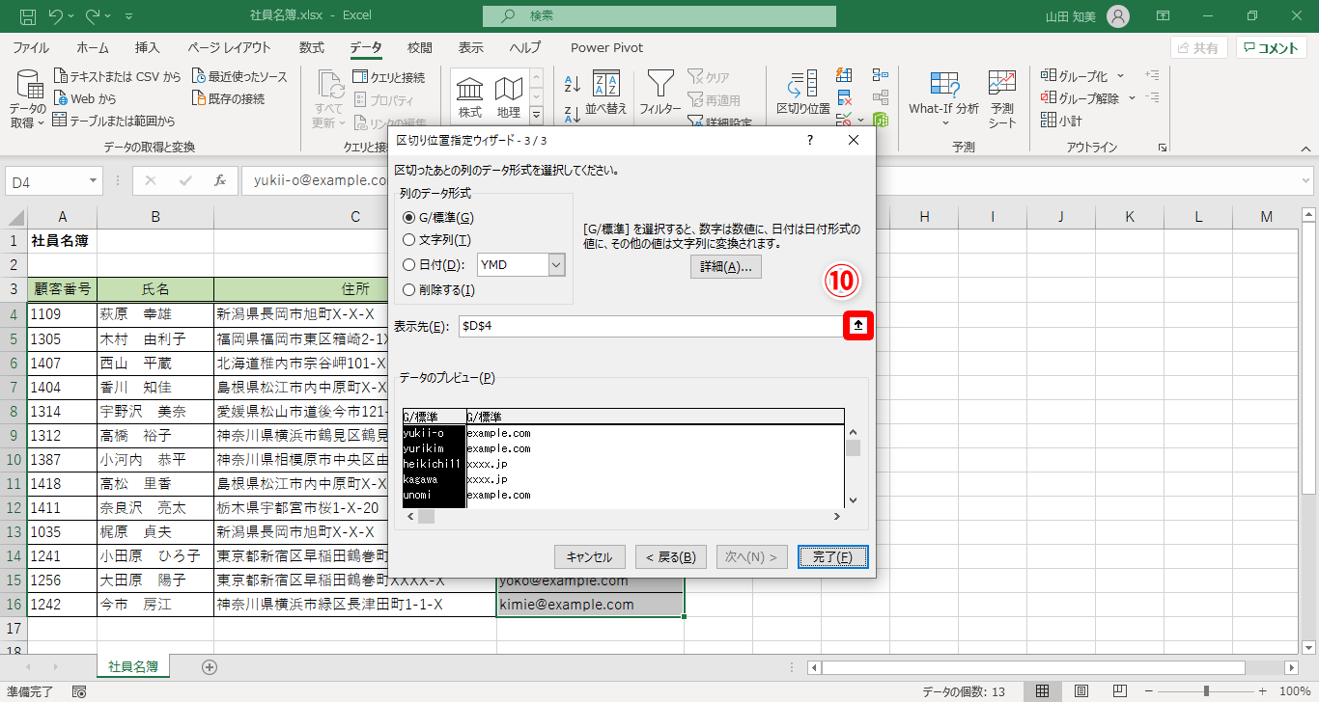Click the zoom slider handle in status bar

tap(1208, 690)
